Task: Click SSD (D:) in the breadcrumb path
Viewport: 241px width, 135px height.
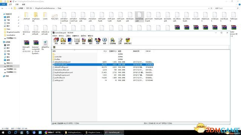Action: [x=29, y=8]
